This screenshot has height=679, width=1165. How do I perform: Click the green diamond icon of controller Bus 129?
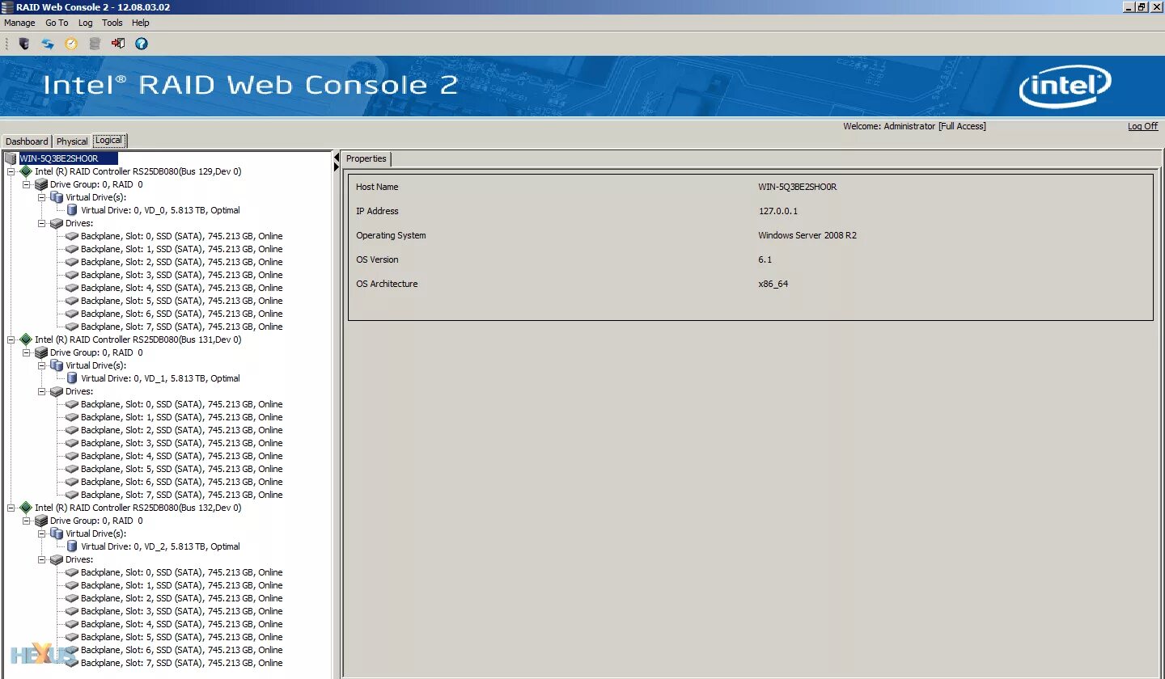[x=26, y=171]
